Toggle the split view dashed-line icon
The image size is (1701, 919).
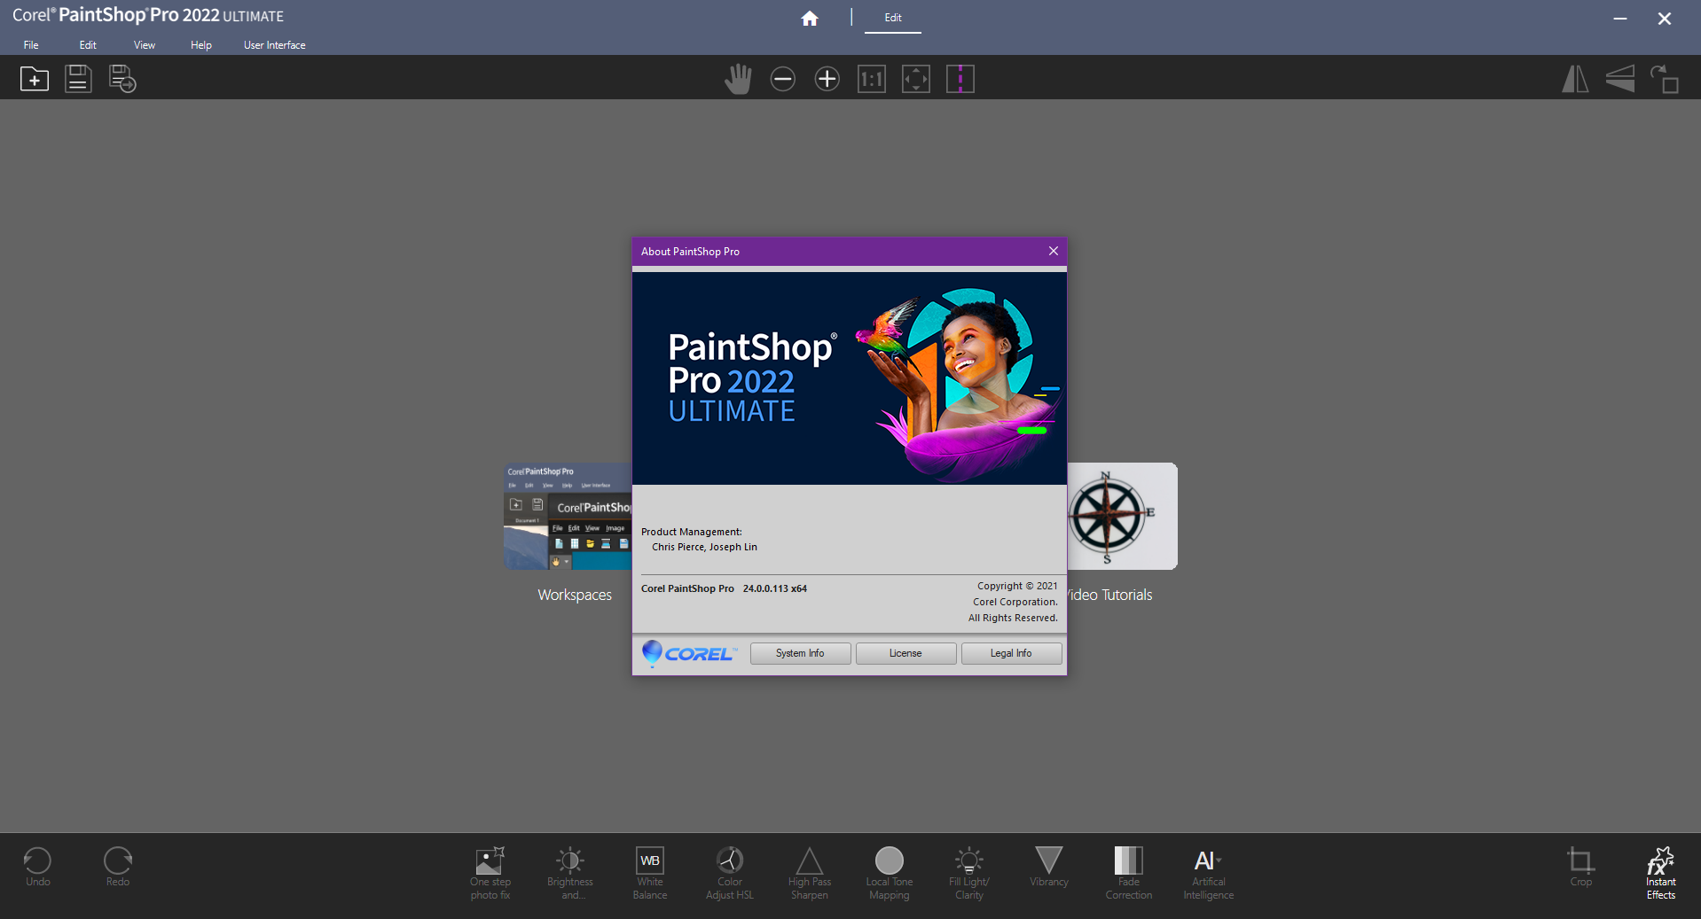pos(960,79)
